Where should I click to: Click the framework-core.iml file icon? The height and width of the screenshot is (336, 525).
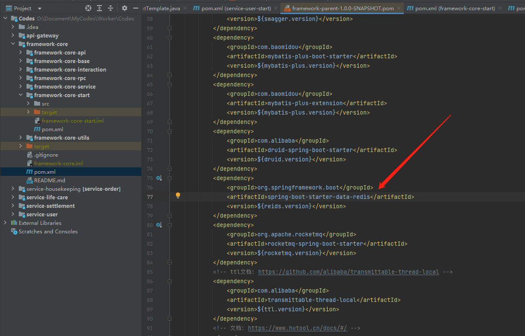point(29,163)
